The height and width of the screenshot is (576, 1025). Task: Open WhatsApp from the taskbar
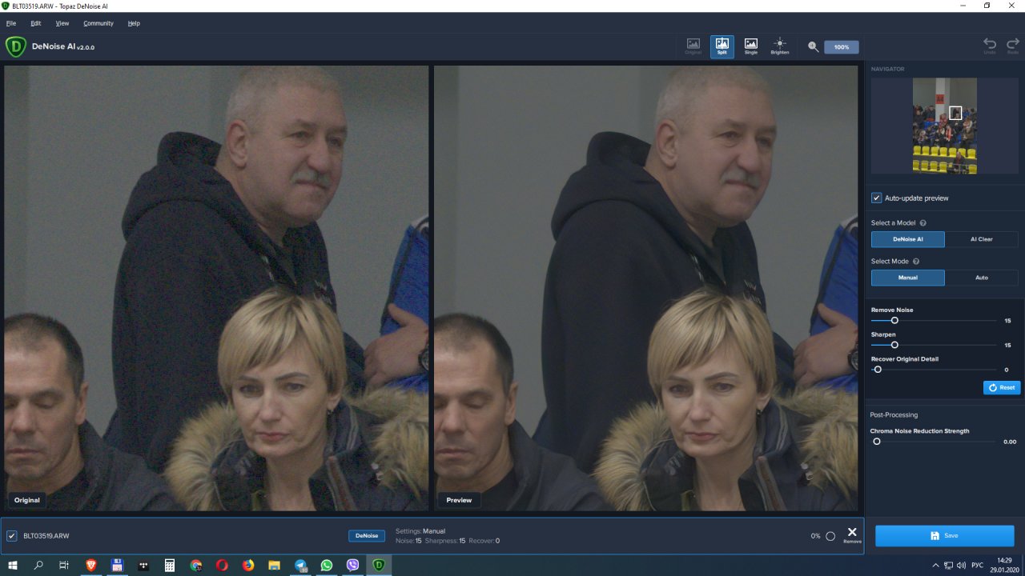pyautogui.click(x=327, y=565)
